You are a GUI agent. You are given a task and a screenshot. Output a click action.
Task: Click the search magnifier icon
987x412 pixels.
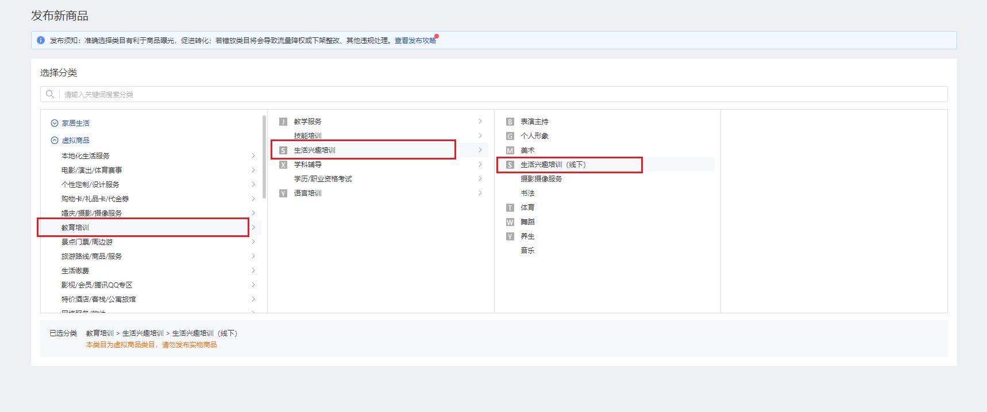click(50, 94)
